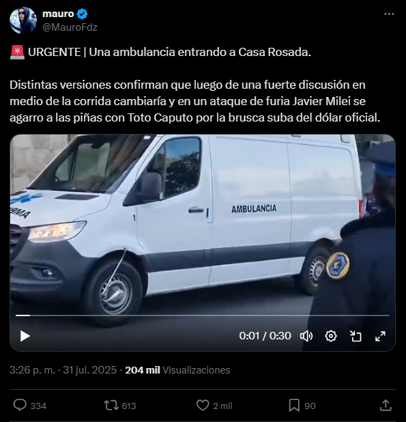Click the mauro display name
The height and width of the screenshot is (422, 406).
[x=58, y=14]
